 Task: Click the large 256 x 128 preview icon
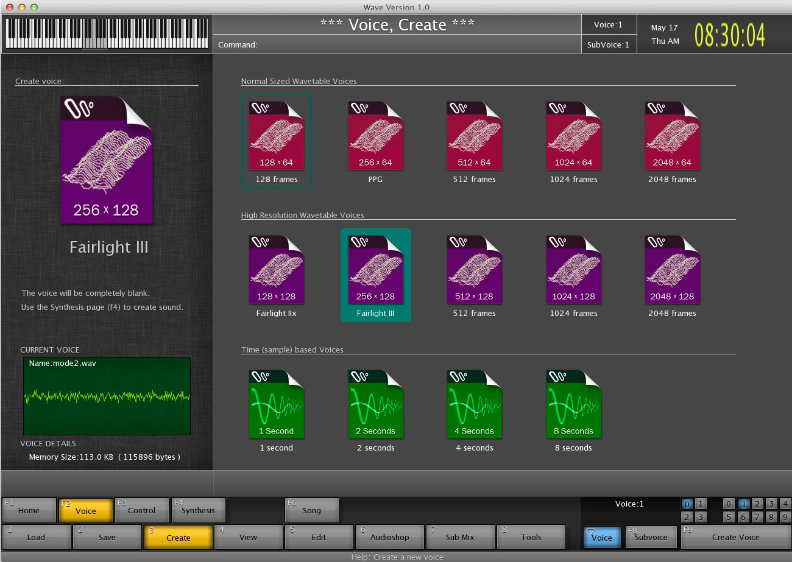coord(107,160)
